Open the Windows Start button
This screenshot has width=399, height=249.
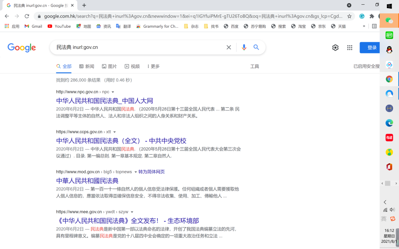point(389,6)
